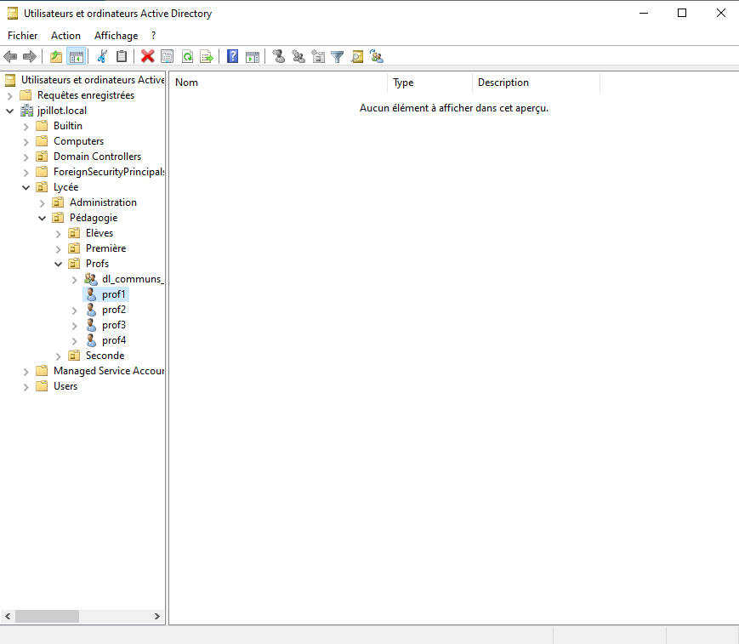
Task: Click the funnel Filter options icon
Action: point(338,57)
